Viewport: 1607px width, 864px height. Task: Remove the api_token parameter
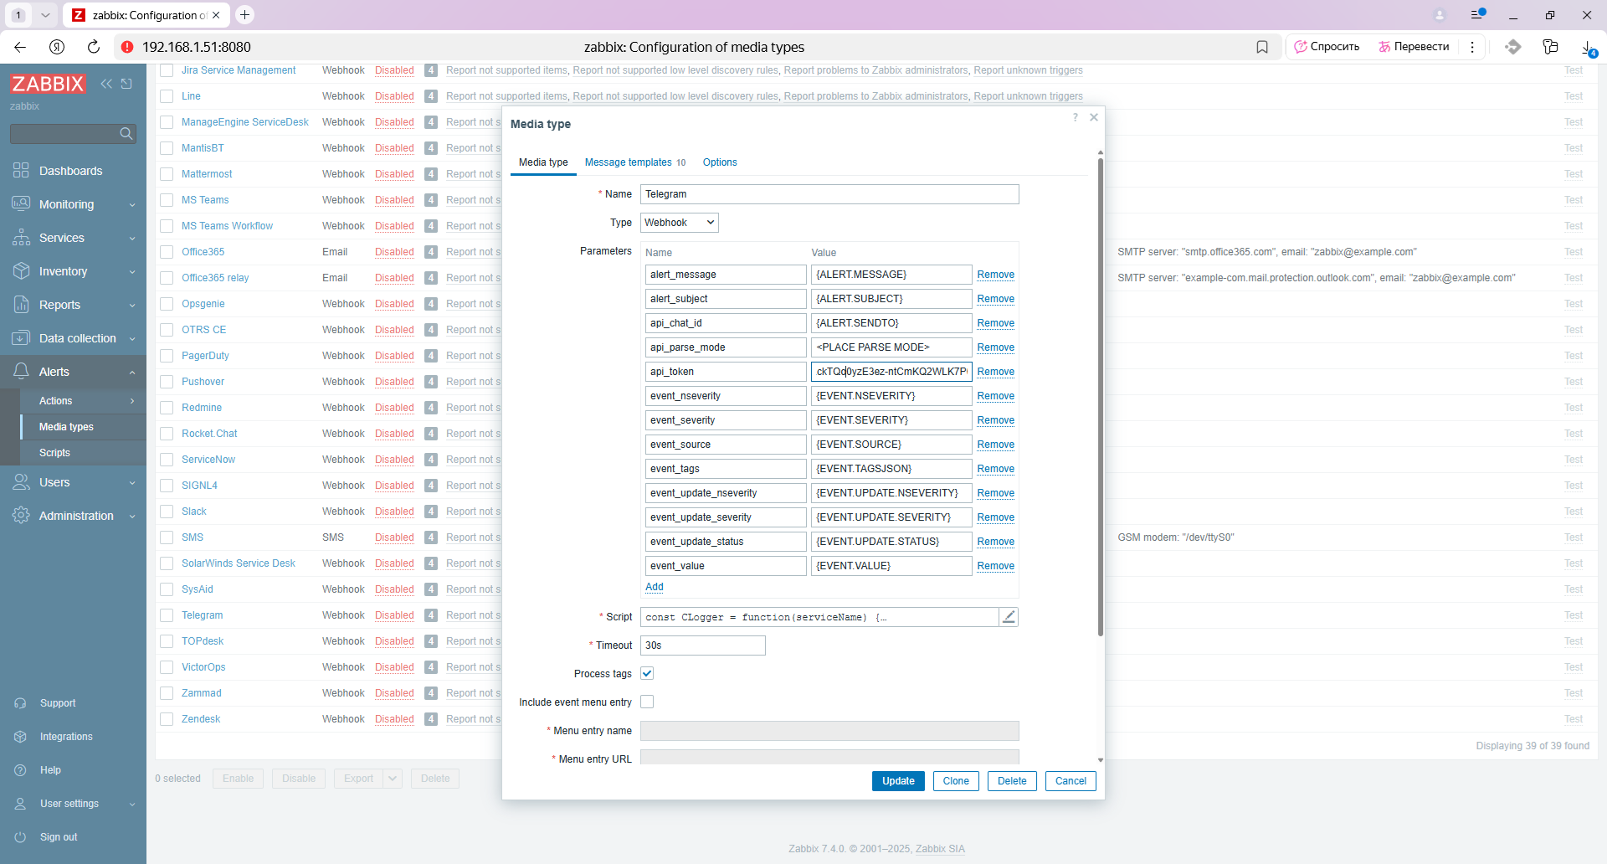995,372
